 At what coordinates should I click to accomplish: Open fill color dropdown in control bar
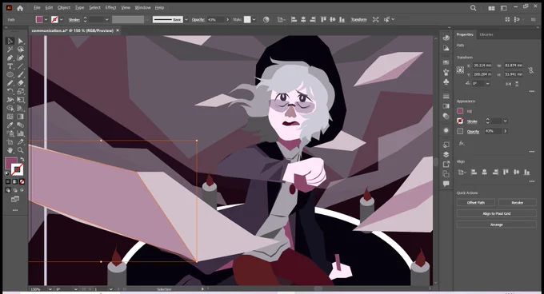(46, 20)
